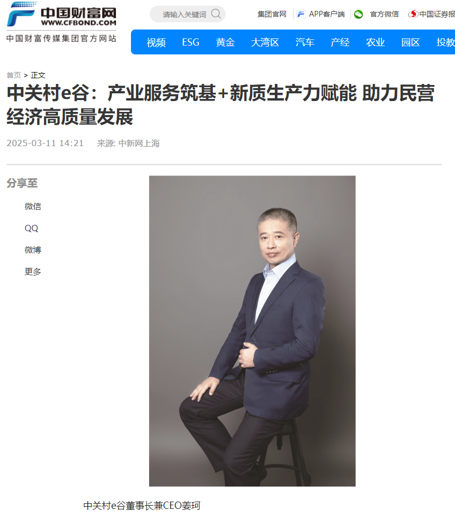This screenshot has width=455, height=513.
Task: Click the APP客户端 blue F icon
Action: tap(301, 14)
